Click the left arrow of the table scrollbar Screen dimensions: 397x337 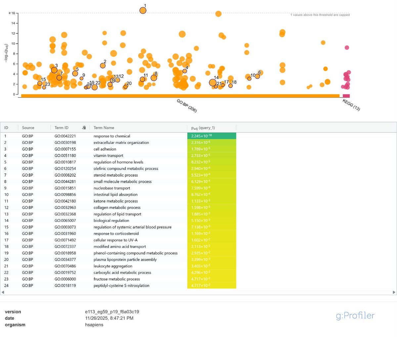pos(3,292)
